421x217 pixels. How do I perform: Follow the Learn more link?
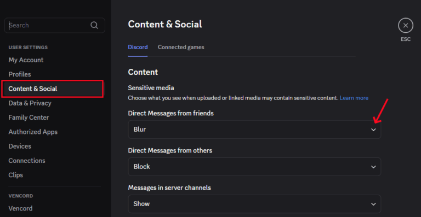pos(354,98)
